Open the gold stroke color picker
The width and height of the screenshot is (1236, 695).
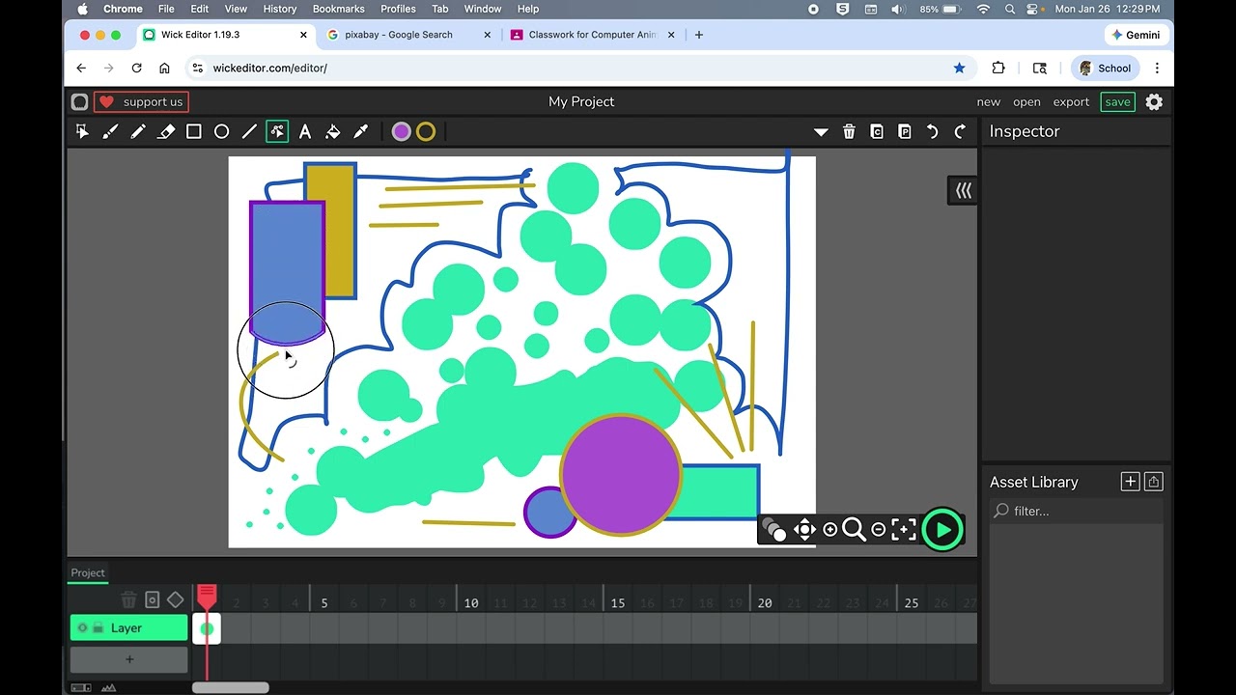tap(426, 131)
